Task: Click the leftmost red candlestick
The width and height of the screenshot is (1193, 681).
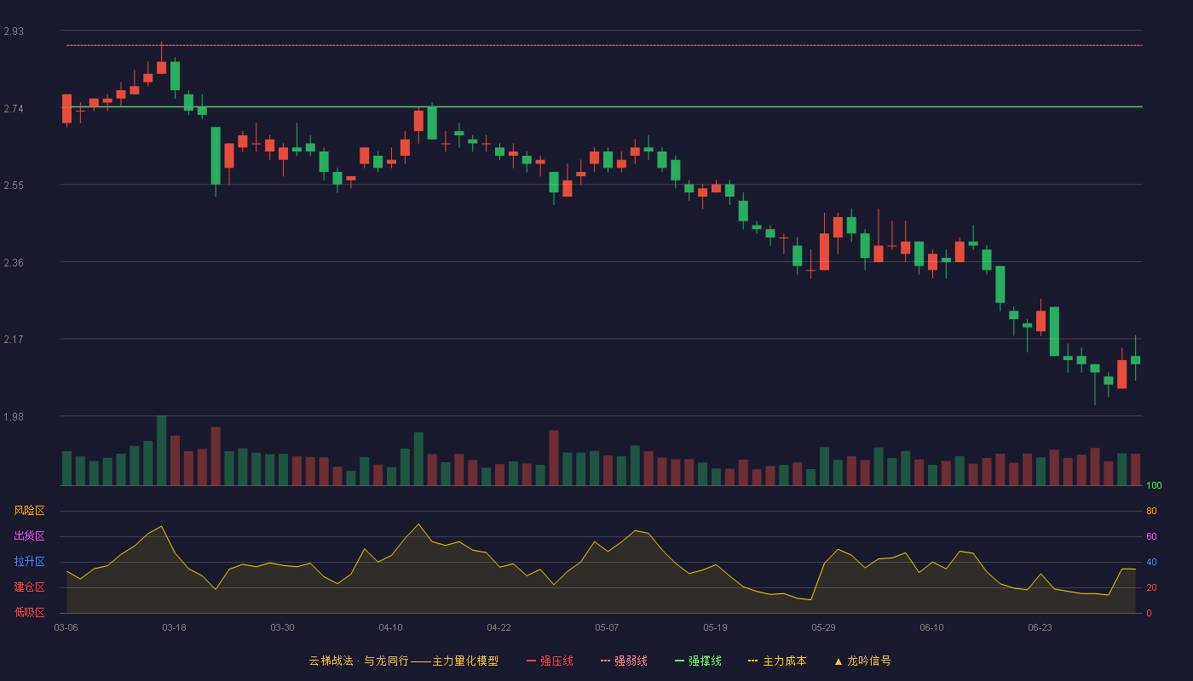Action: point(66,109)
